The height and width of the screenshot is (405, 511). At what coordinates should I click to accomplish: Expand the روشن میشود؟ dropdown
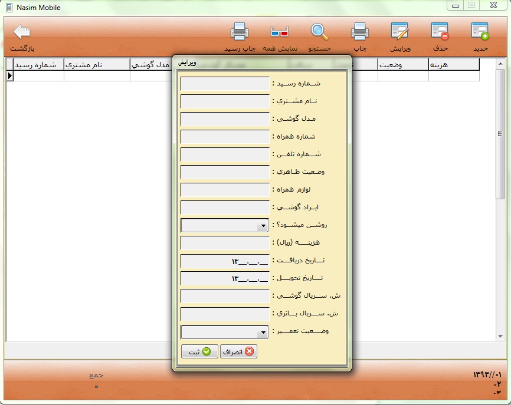(x=263, y=226)
